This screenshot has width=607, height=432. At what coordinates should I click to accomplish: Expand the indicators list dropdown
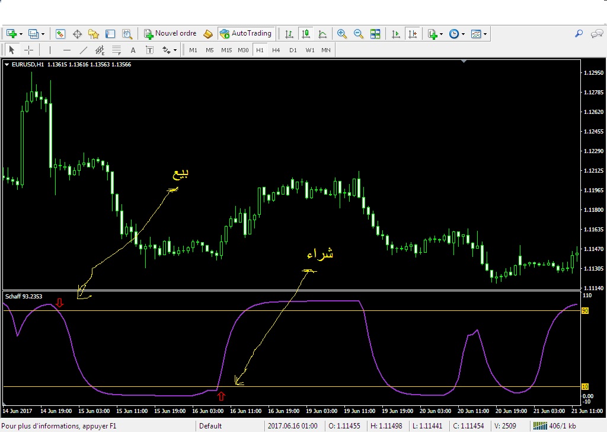click(x=442, y=34)
